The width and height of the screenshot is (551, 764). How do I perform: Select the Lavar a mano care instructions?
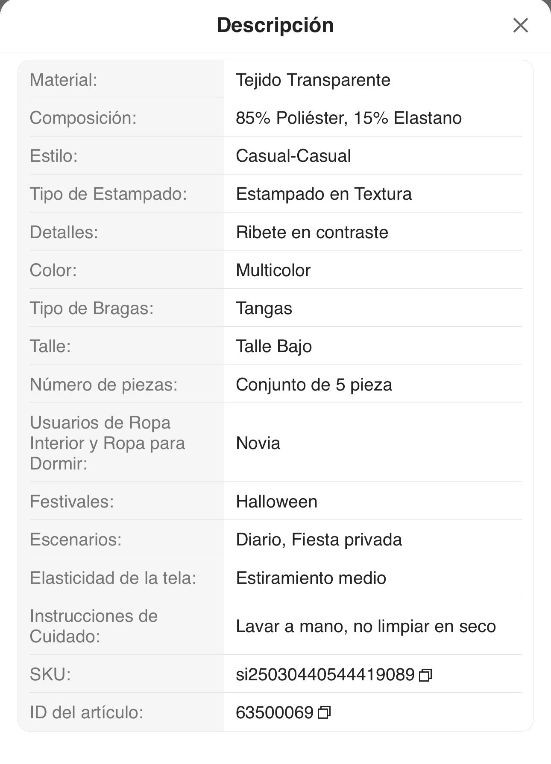tap(365, 627)
